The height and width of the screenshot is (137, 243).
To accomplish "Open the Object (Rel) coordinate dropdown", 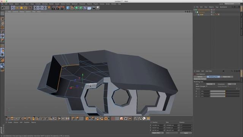I will pyautogui.click(x=158, y=133).
